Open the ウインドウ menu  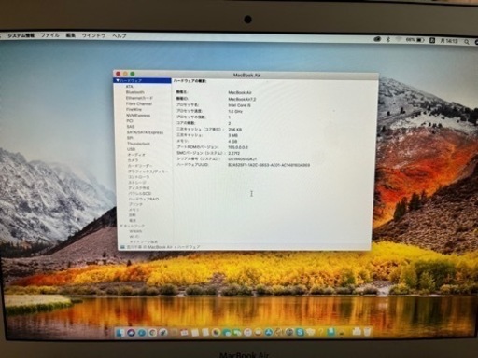(x=94, y=35)
